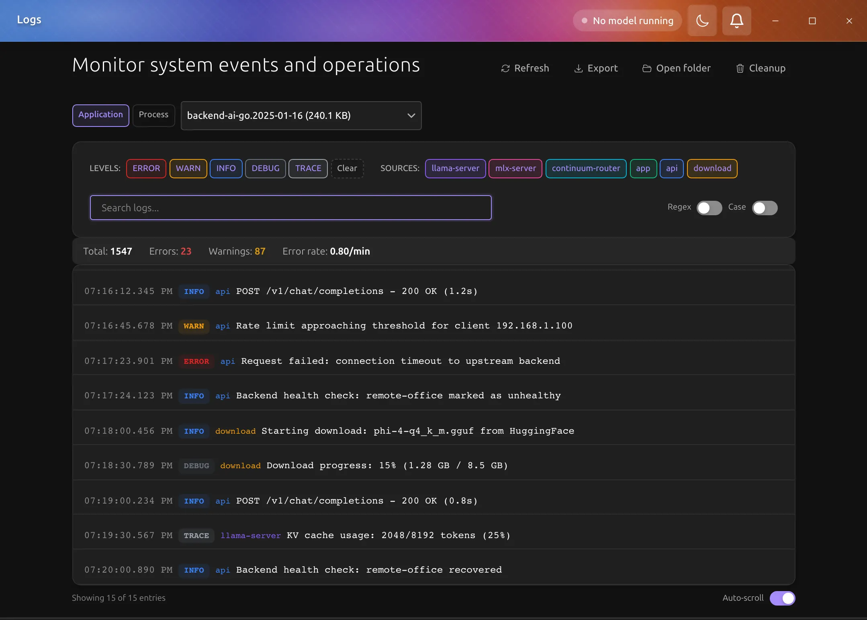Image resolution: width=867 pixels, height=620 pixels.
Task: Filter by INFO level
Action: pos(226,168)
